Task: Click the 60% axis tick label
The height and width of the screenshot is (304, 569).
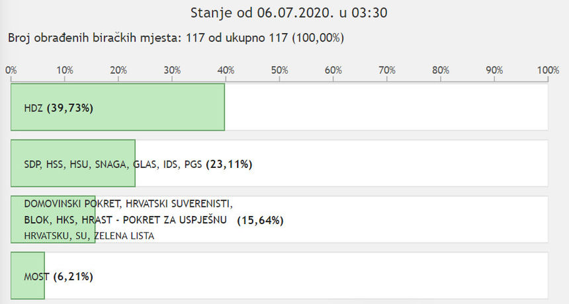Action: pyautogui.click(x=333, y=70)
